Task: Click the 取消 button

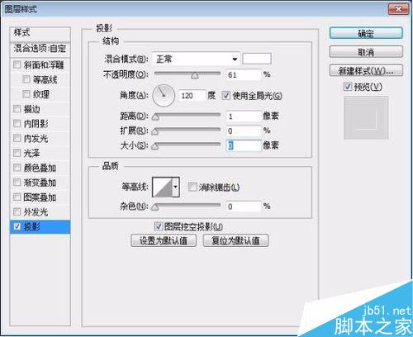Action: point(366,52)
